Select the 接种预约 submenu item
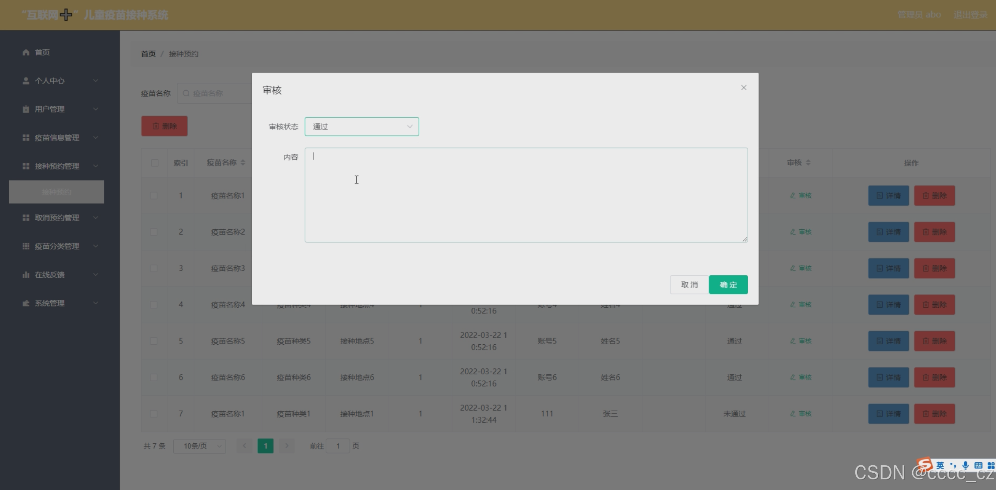 click(x=56, y=192)
